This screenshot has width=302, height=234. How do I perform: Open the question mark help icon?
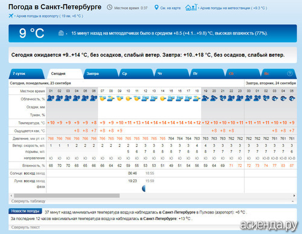pyautogui.click(x=290, y=74)
